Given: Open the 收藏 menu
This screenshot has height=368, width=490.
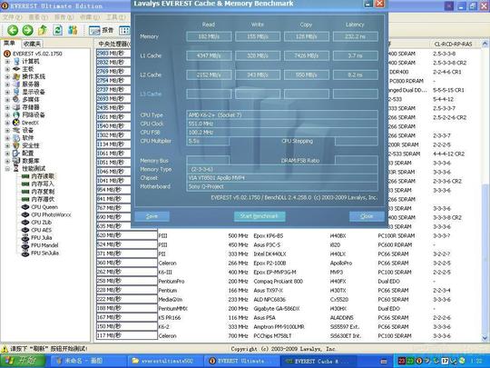Looking at the screenshot, I should 90,17.
